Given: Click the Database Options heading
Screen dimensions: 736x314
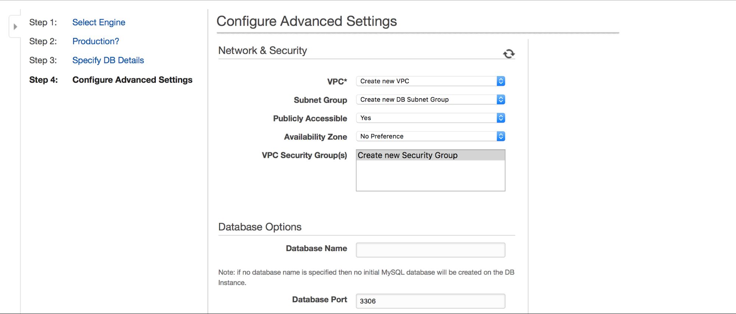Looking at the screenshot, I should (x=260, y=227).
